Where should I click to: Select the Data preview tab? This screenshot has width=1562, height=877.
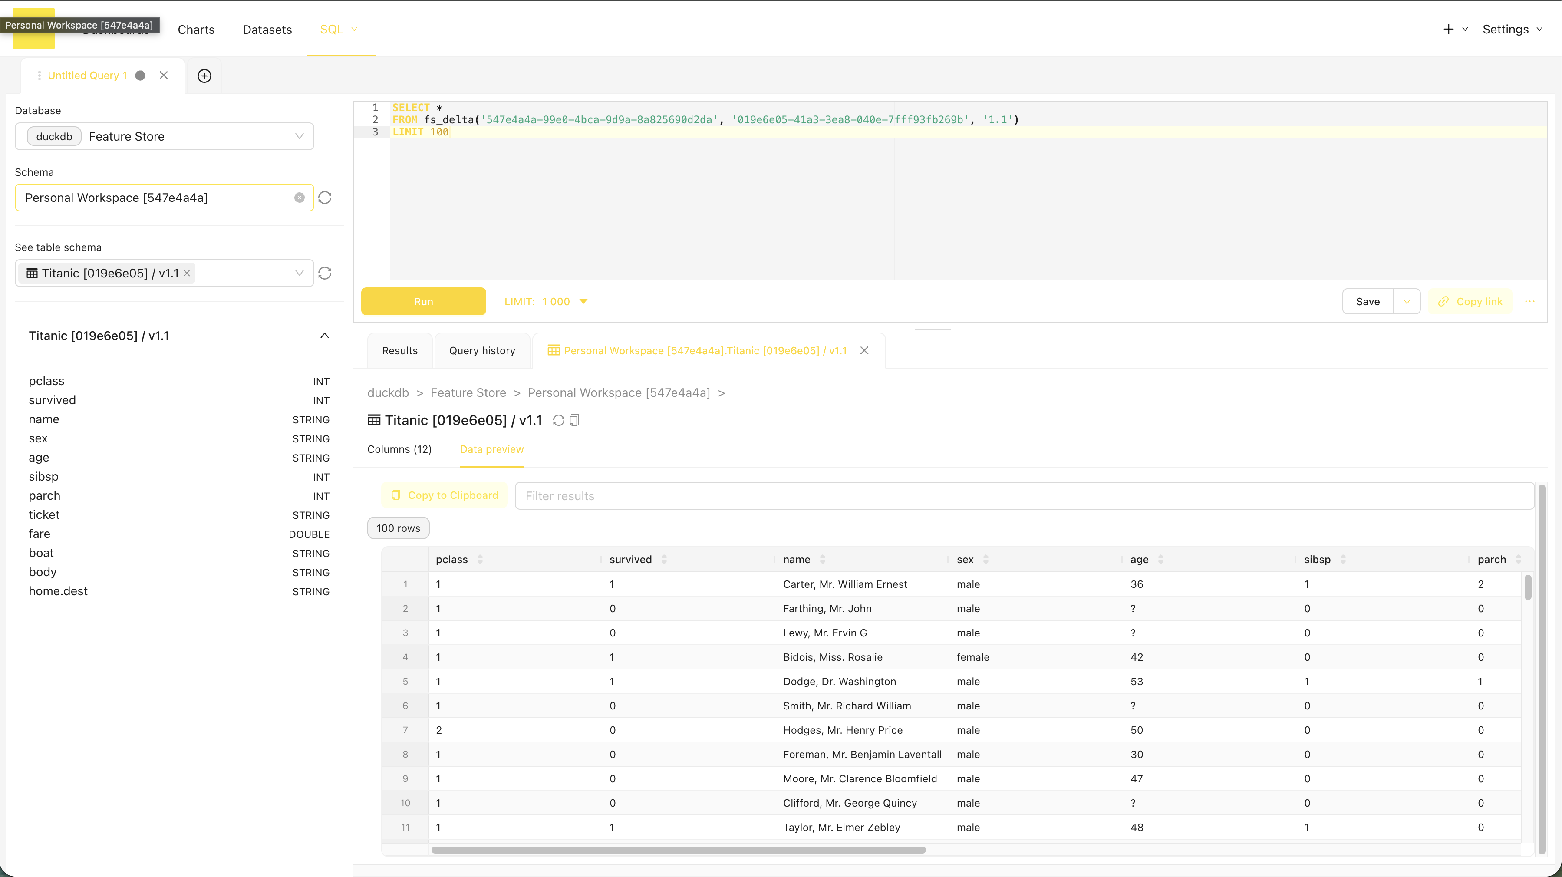(x=492, y=449)
